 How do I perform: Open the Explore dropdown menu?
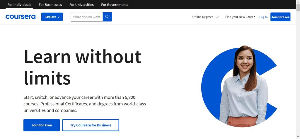tap(52, 17)
